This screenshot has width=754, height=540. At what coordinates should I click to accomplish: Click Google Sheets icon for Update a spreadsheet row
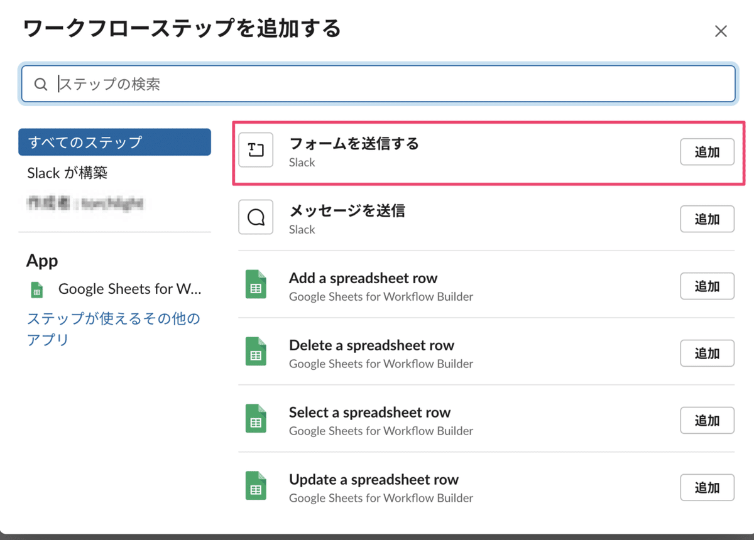256,486
